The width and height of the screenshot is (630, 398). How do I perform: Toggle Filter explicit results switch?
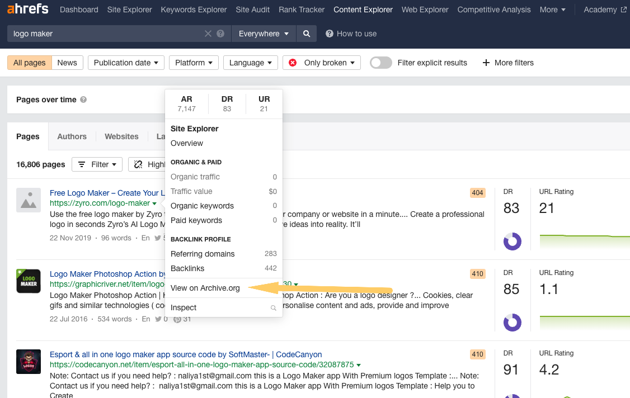[x=380, y=63]
